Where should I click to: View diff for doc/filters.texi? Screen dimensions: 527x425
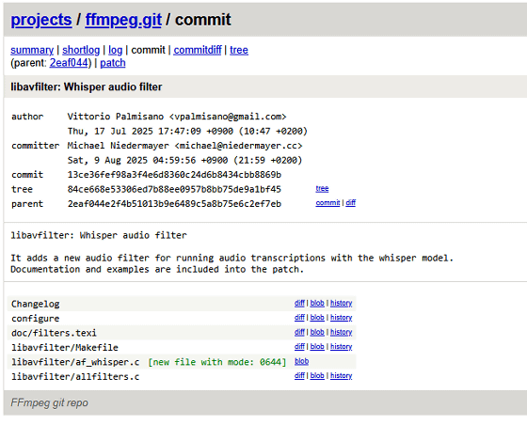[299, 332]
